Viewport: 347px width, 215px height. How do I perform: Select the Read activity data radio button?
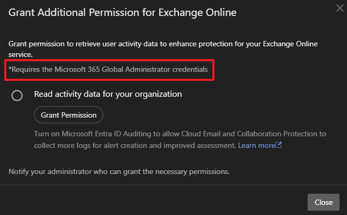(17, 95)
